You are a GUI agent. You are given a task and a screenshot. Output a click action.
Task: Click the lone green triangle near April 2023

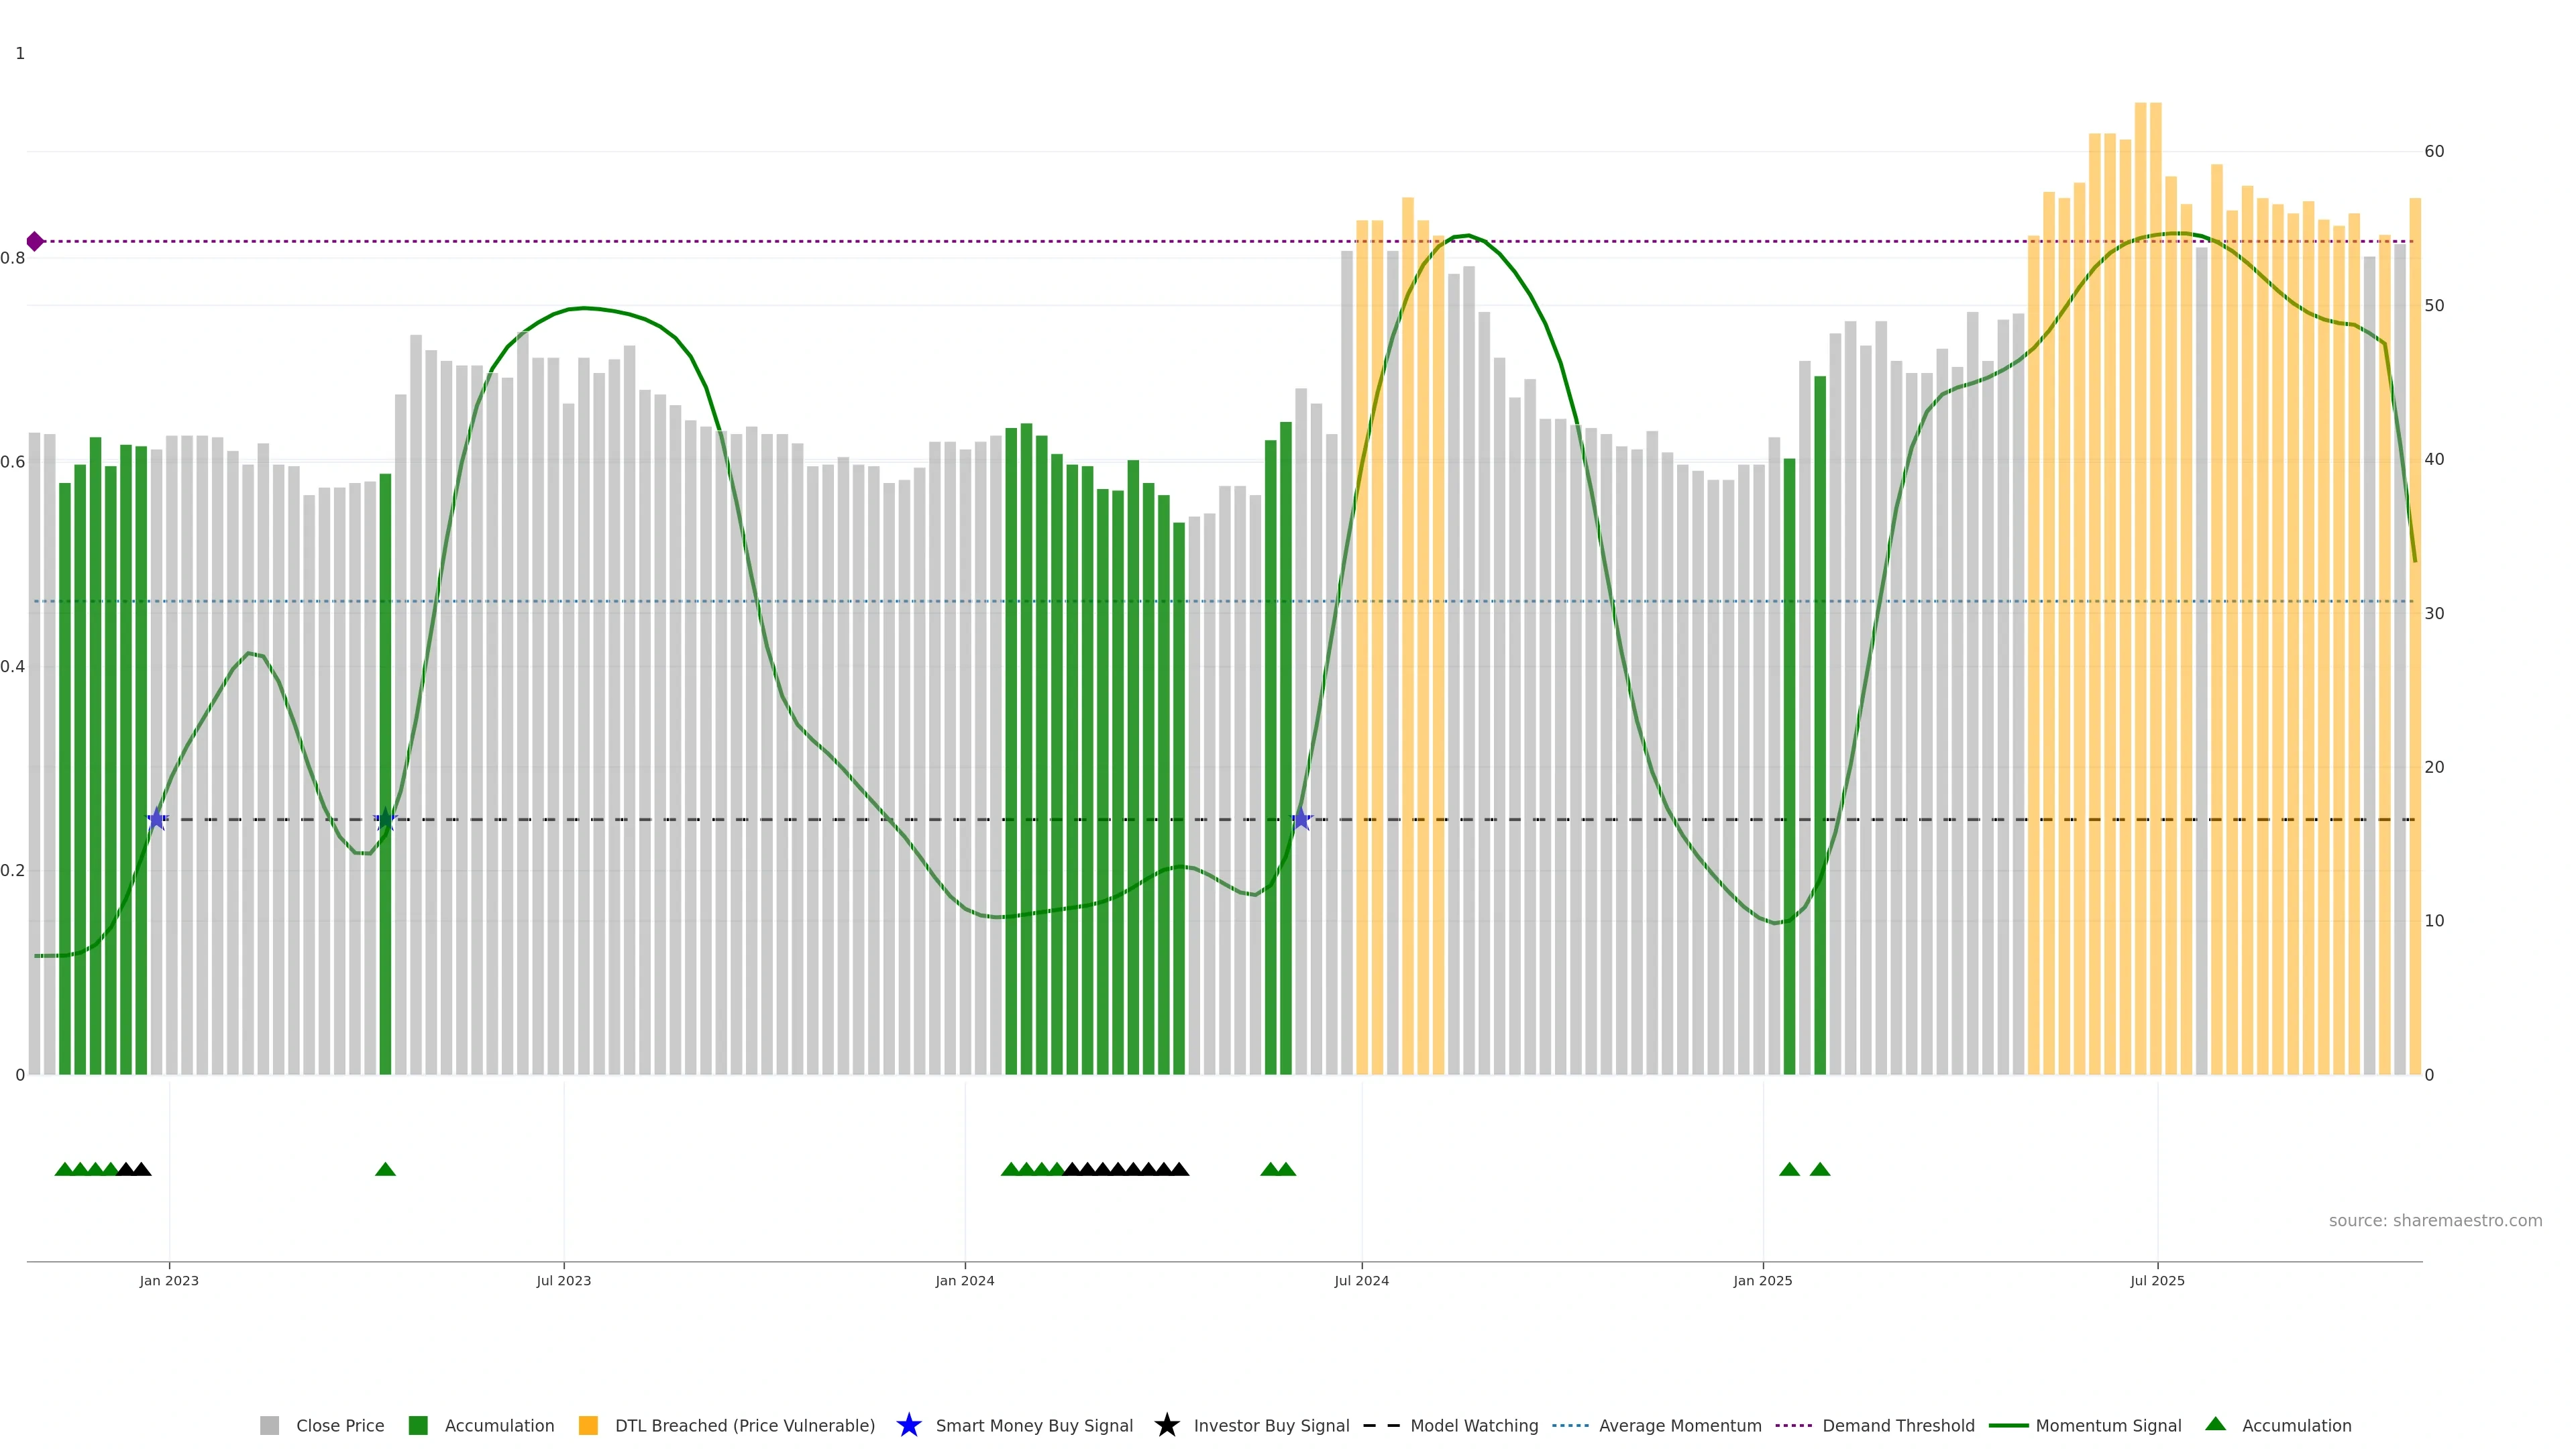tap(385, 1169)
